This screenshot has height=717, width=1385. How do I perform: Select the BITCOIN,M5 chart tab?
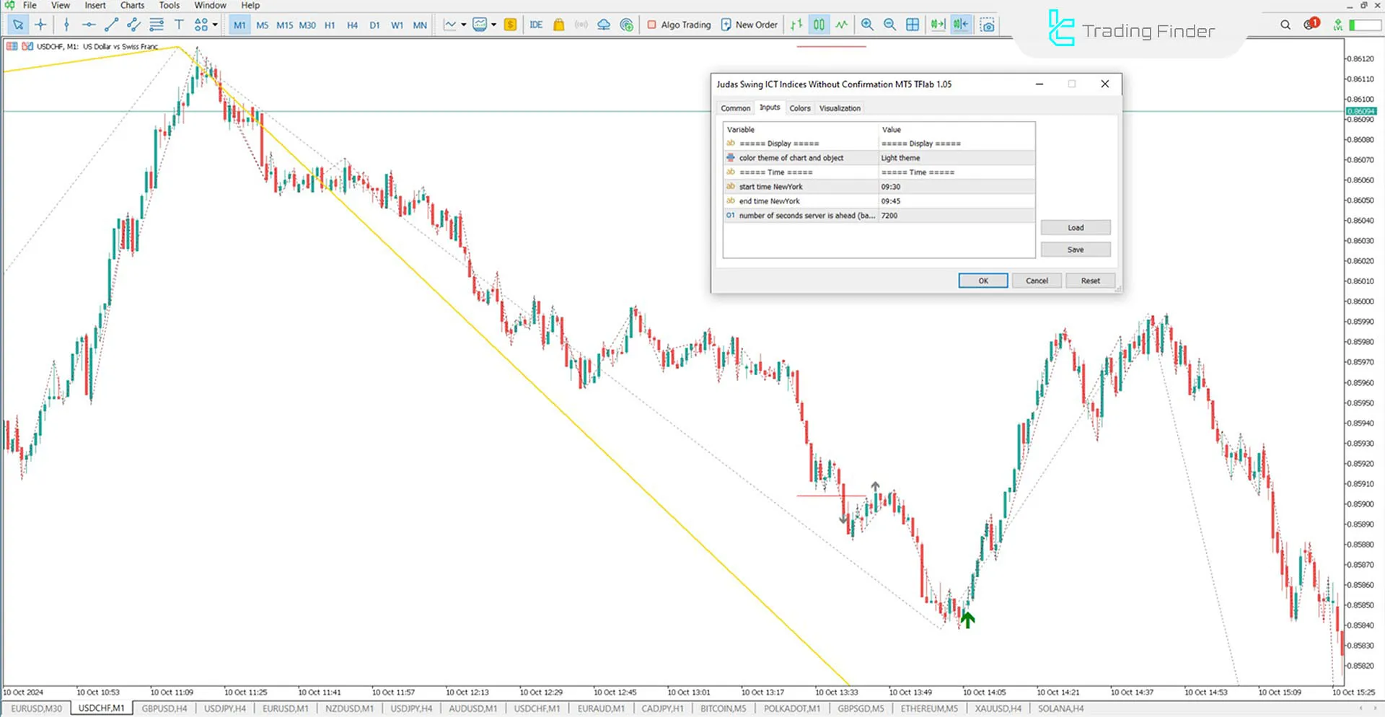723,708
